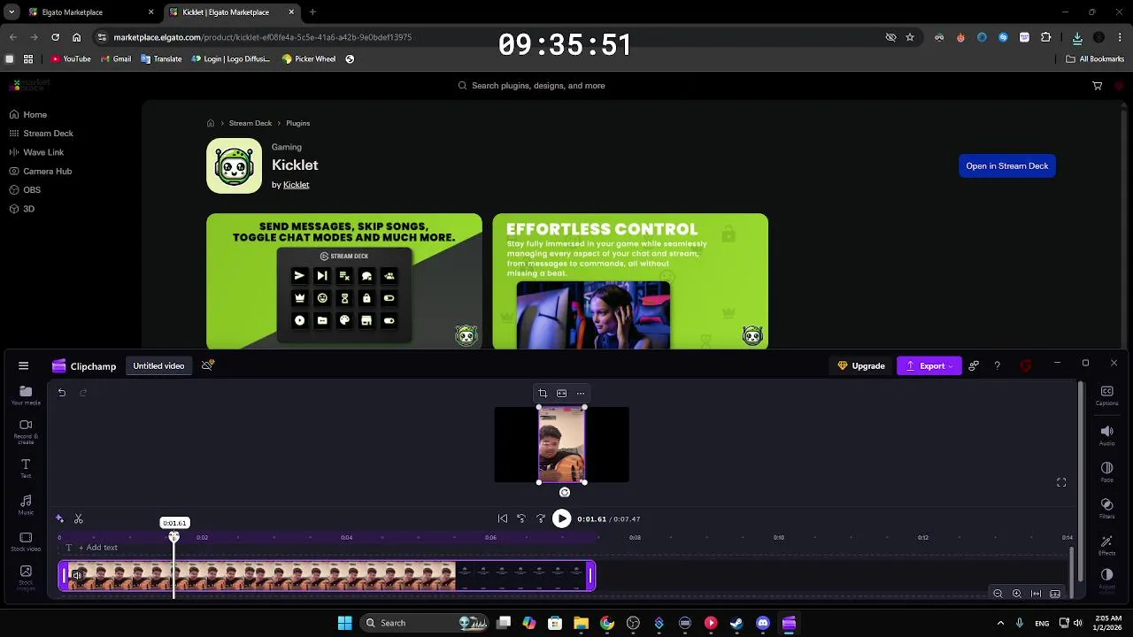Rename the Untitled video title

pos(158,365)
